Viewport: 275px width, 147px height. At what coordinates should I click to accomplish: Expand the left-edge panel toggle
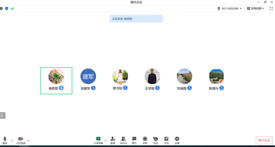pos(3,115)
